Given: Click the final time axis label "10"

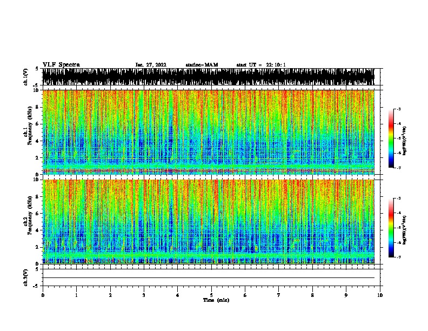Looking at the screenshot, I should click(380, 295).
